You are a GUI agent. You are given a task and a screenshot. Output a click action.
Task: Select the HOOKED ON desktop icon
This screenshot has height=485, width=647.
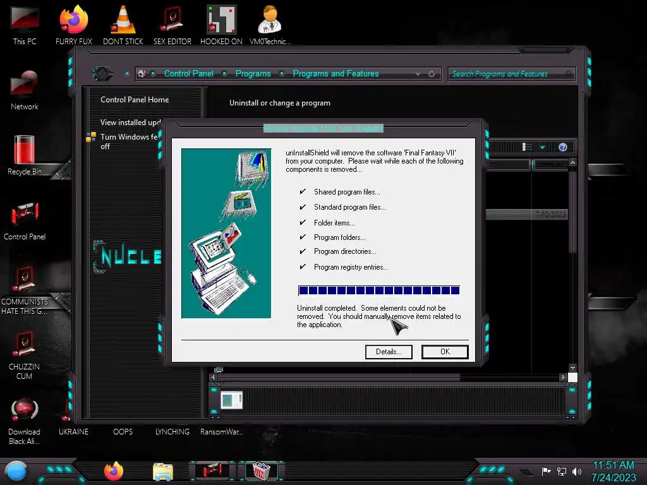pos(221,25)
